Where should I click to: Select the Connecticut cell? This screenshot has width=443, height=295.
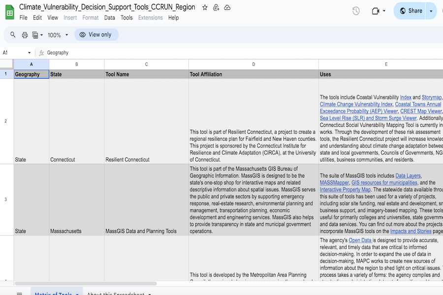77,121
